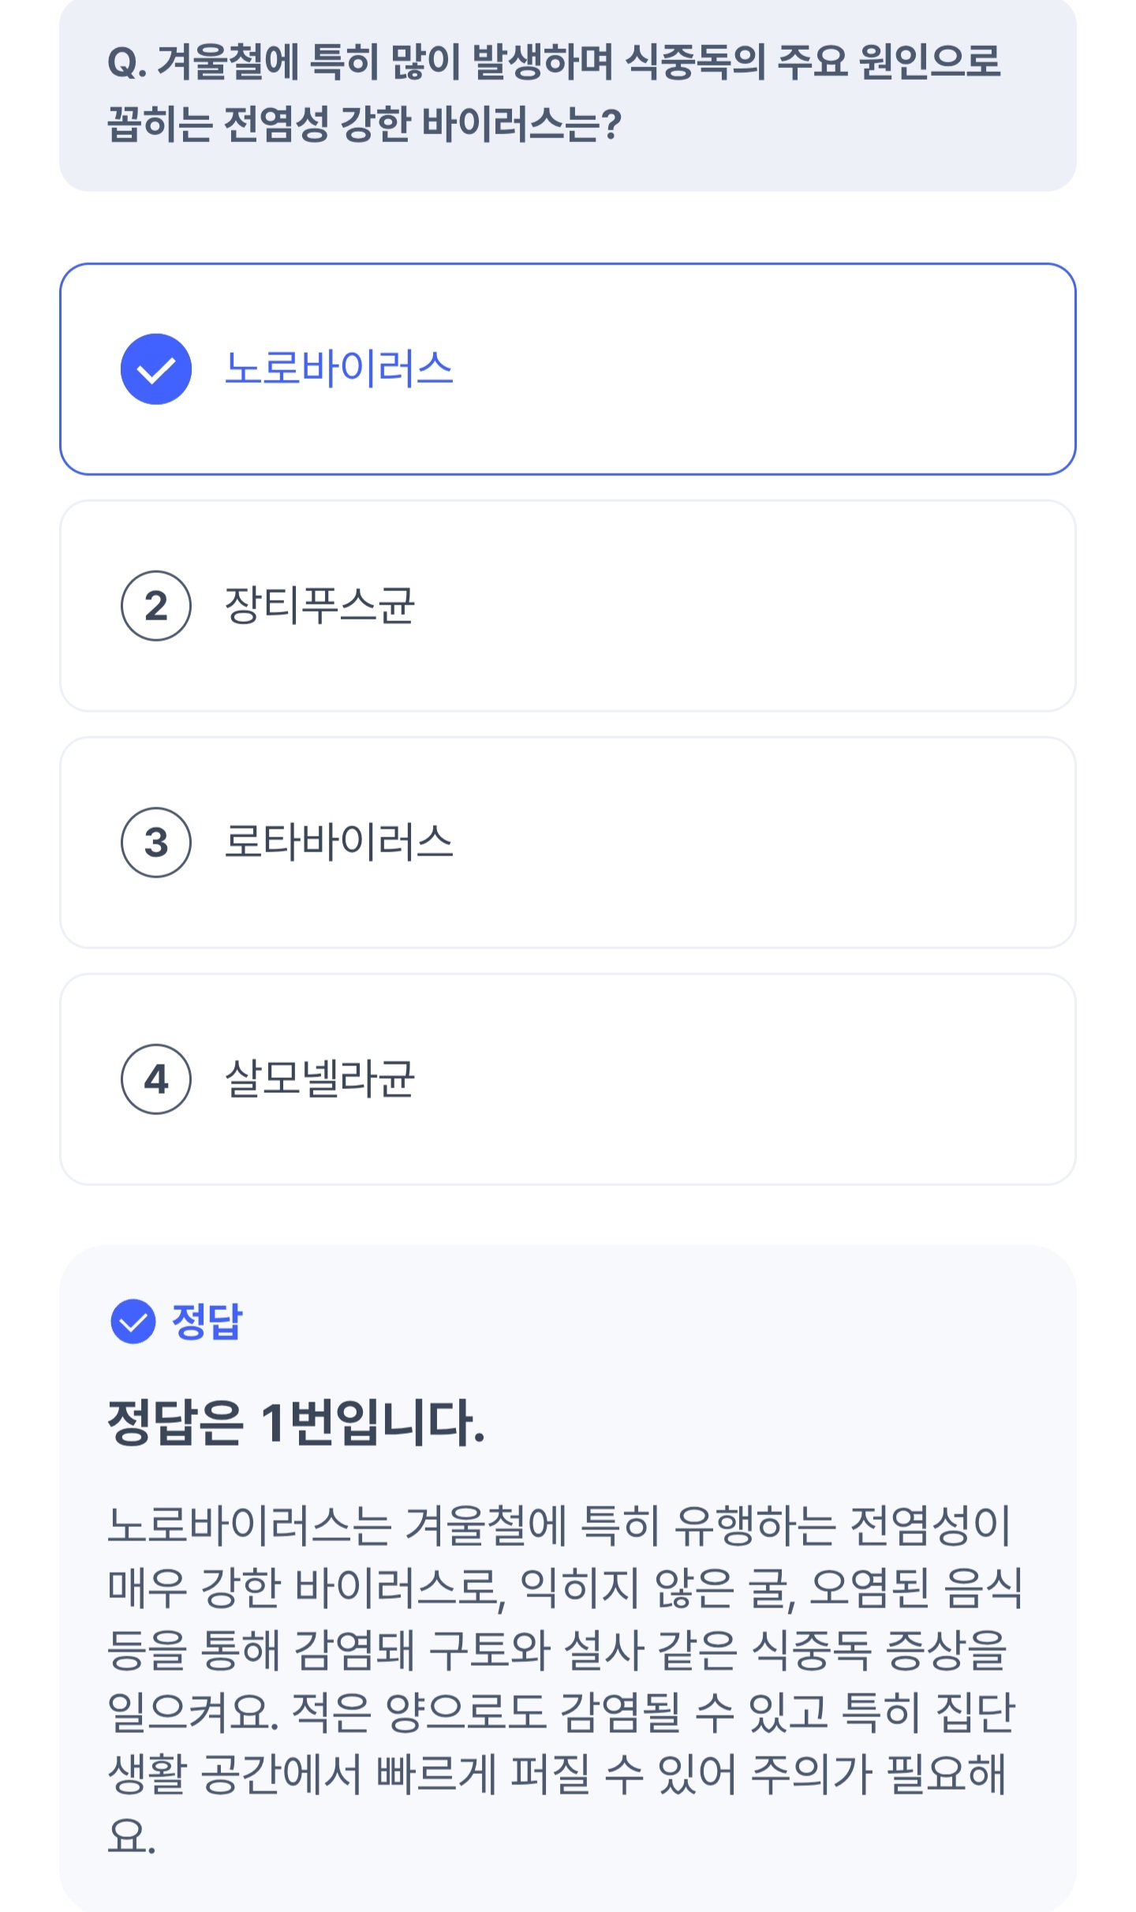Click the '정답은 1번입니다.' heading
The width and height of the screenshot is (1136, 1912).
click(x=296, y=1424)
